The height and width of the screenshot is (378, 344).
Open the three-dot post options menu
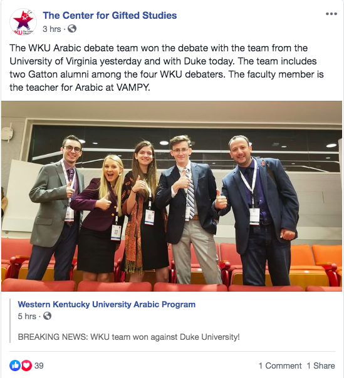point(331,14)
